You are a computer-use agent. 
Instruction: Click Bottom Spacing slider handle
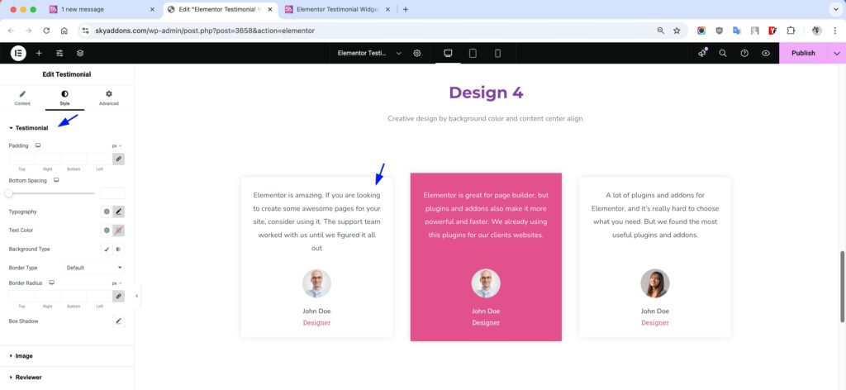click(9, 193)
